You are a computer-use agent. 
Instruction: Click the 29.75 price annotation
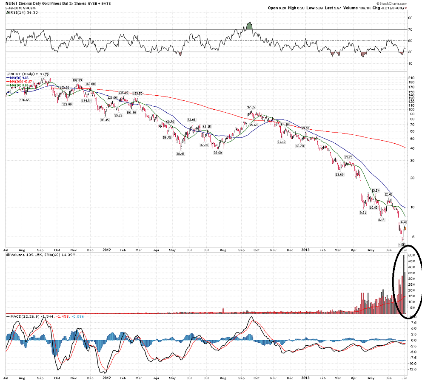[x=348, y=157]
